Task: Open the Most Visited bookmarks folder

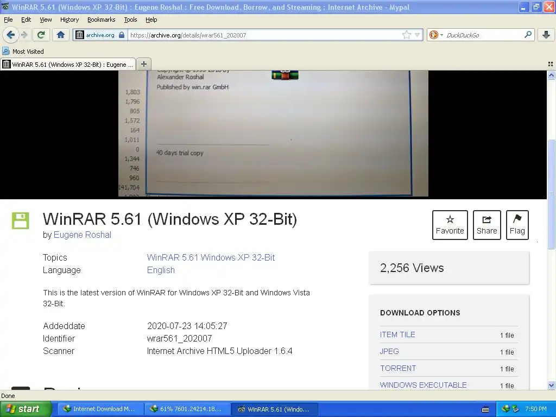Action: click(23, 52)
